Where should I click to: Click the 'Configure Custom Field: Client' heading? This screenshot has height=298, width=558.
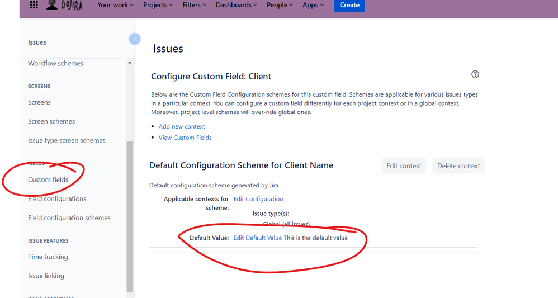(211, 77)
